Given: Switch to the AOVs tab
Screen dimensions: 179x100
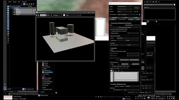Looking at the screenshot, I should pos(138,19).
